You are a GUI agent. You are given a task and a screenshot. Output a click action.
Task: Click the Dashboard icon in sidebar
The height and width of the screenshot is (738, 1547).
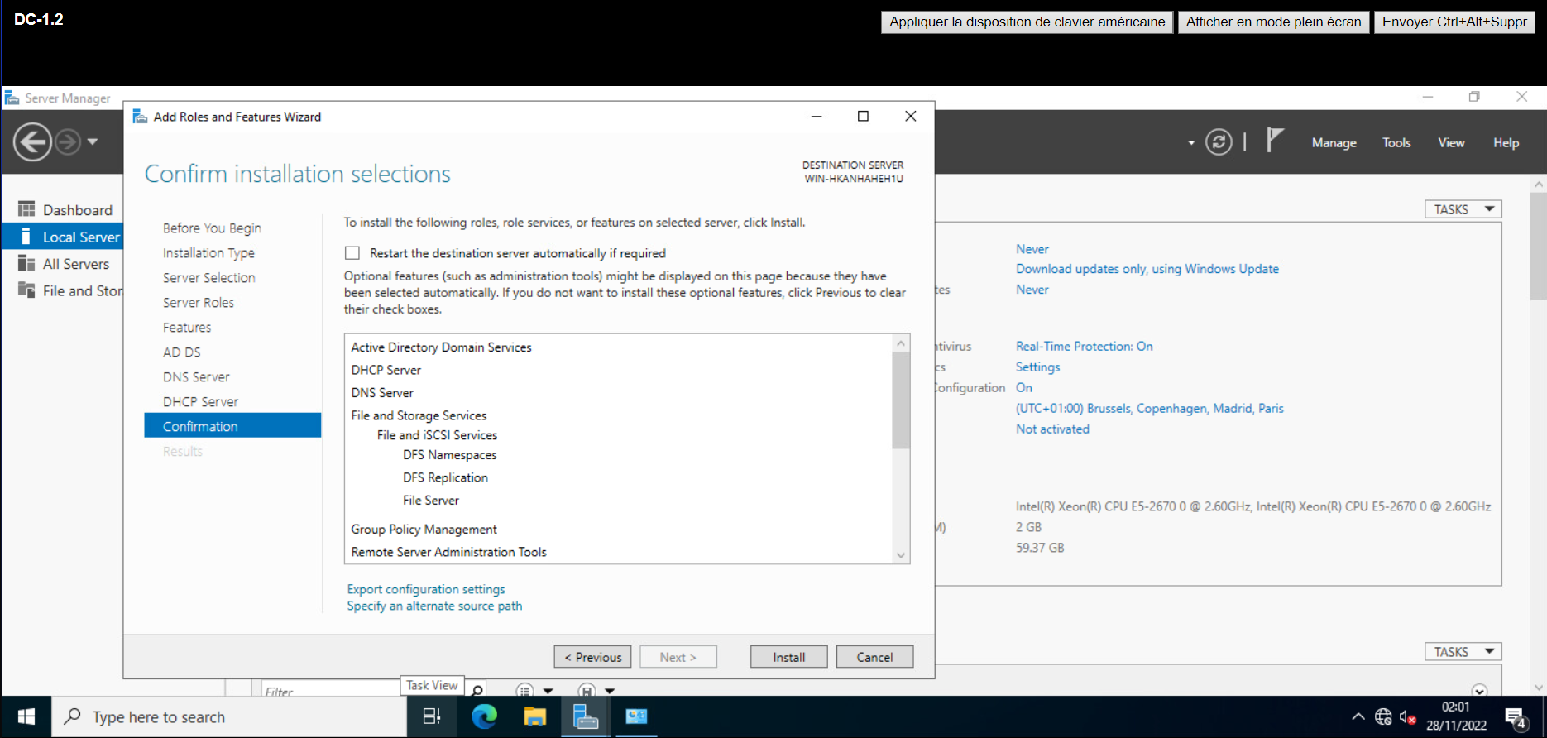point(26,209)
